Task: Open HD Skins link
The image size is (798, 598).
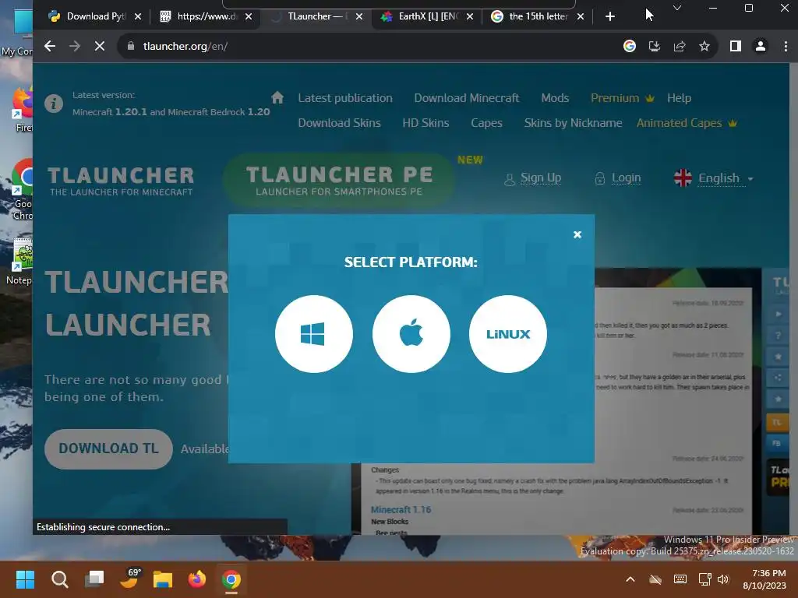Action: (425, 123)
